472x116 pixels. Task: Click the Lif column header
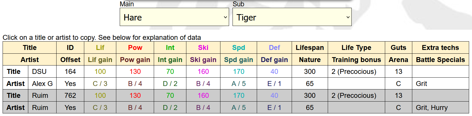100,48
